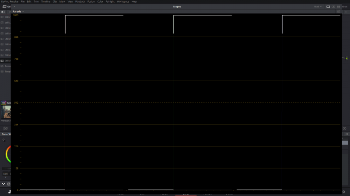Close the Scopes floating window
Image resolution: width=350 pixels, height=196 pixels.
14,7
